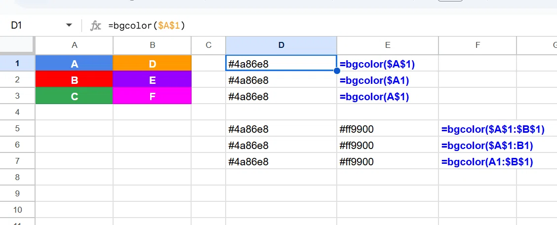Select column B header

pyautogui.click(x=153, y=45)
